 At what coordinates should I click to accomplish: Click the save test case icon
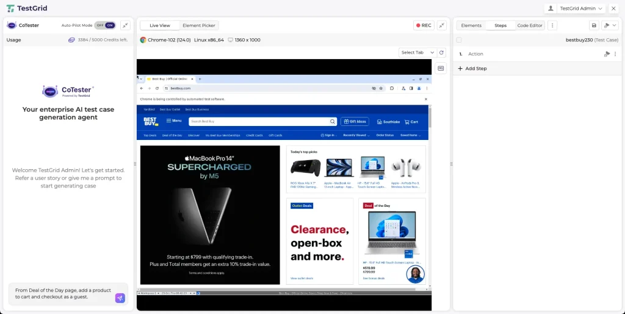[x=594, y=26]
